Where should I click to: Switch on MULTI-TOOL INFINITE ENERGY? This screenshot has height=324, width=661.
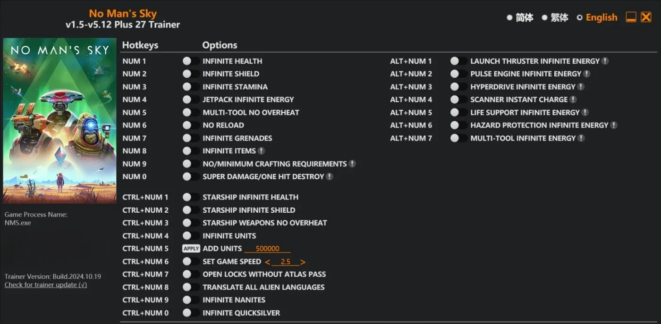(459, 138)
